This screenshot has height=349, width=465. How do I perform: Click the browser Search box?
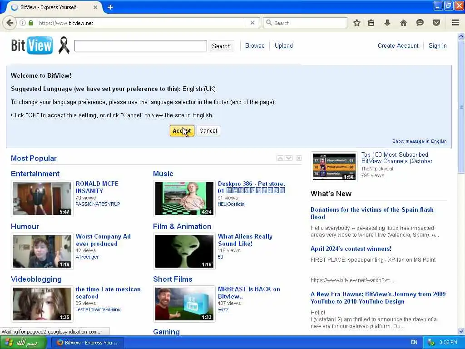[305, 23]
